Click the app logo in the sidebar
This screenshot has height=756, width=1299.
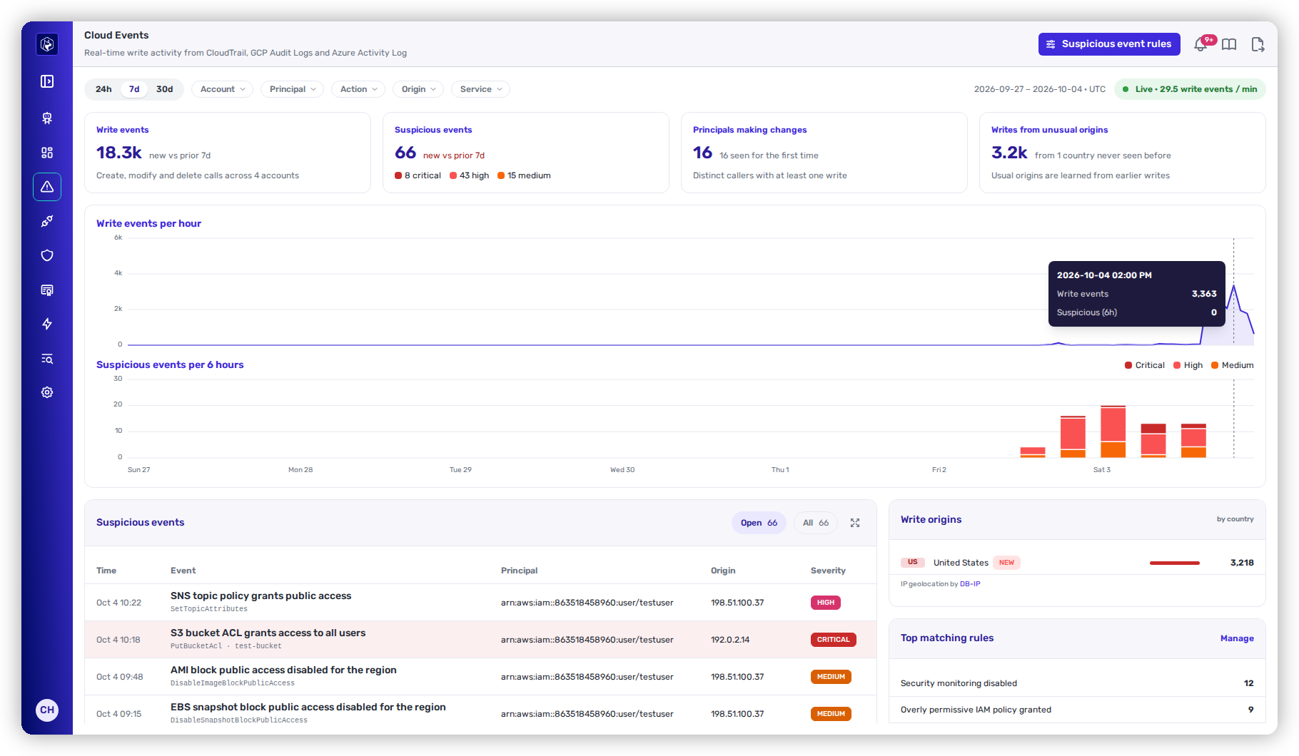tap(47, 44)
